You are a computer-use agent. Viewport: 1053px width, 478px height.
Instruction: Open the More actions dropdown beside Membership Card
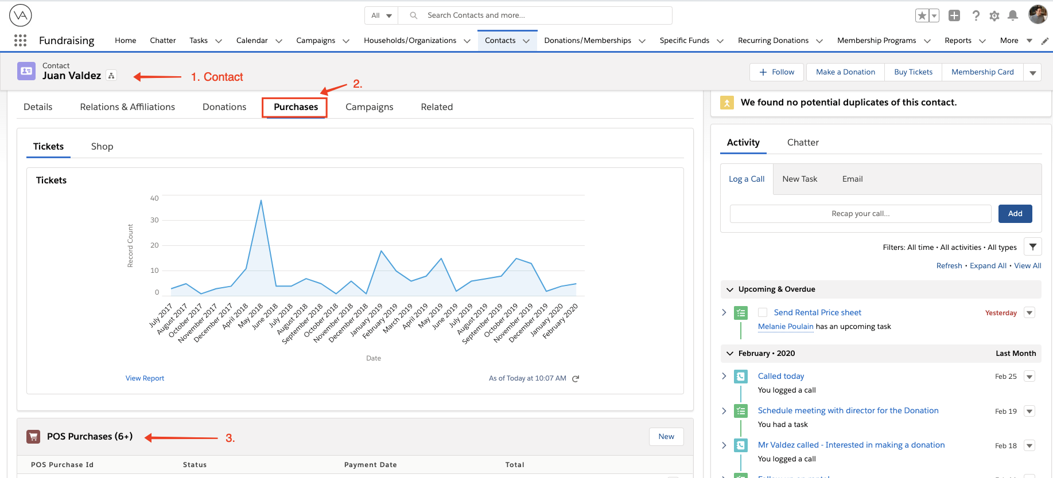[x=1032, y=72]
